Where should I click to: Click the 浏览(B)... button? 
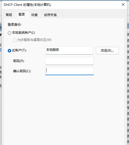[107, 51]
